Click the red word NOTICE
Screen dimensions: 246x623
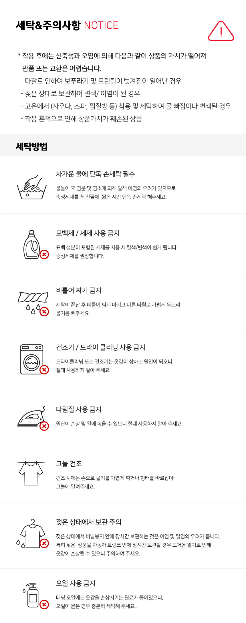click(101, 25)
